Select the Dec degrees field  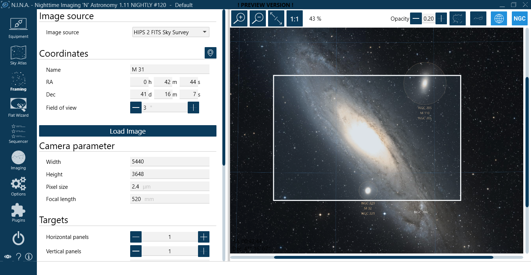pos(139,95)
